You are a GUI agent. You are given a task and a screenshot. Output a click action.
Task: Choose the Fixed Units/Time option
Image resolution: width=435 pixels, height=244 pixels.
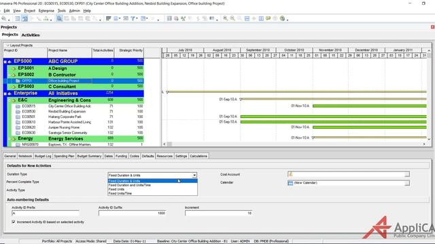pos(152,193)
